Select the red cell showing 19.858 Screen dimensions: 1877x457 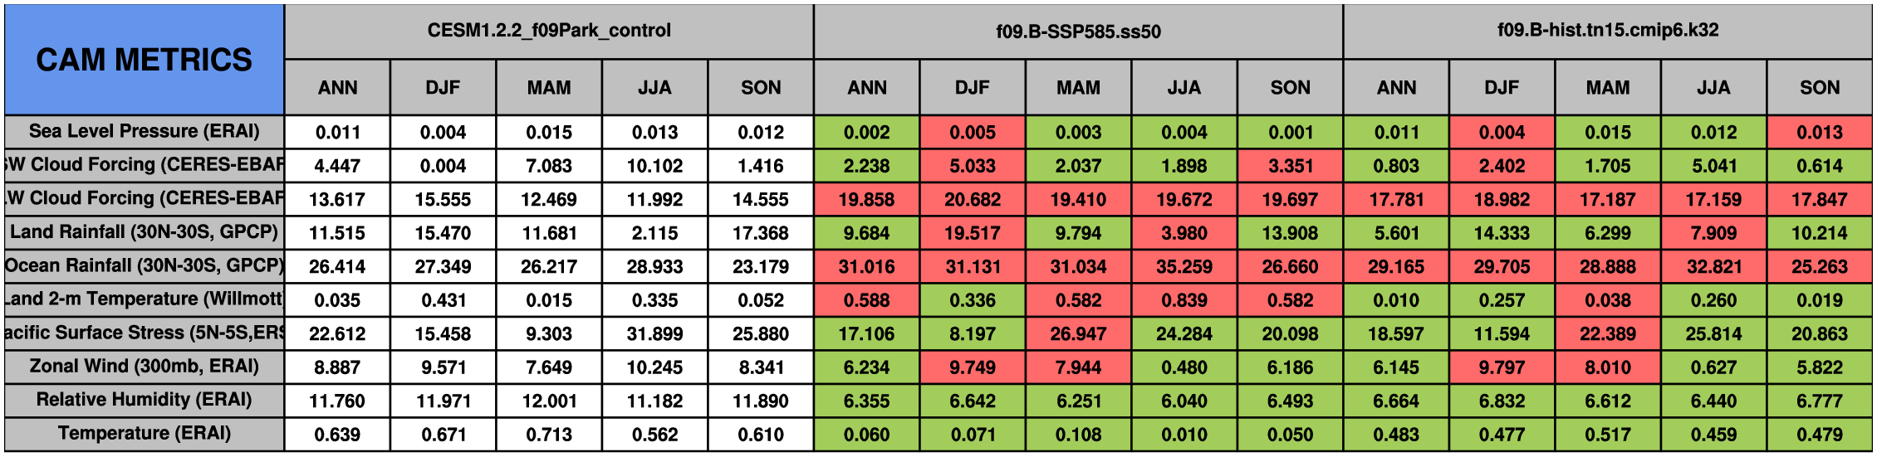click(x=866, y=200)
